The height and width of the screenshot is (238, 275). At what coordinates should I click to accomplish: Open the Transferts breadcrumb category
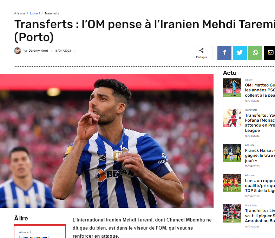[x=52, y=13]
